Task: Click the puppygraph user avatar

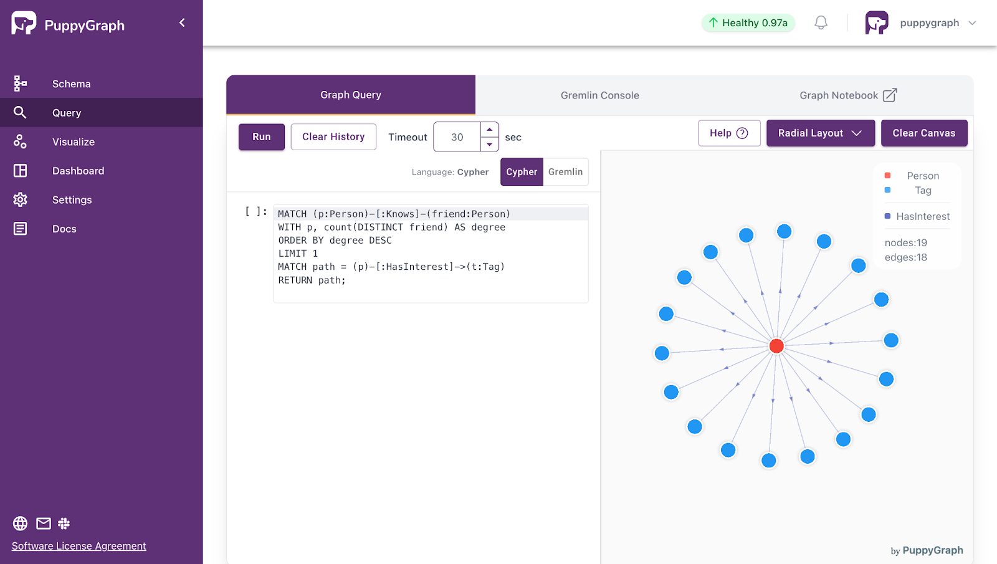Action: tap(876, 23)
